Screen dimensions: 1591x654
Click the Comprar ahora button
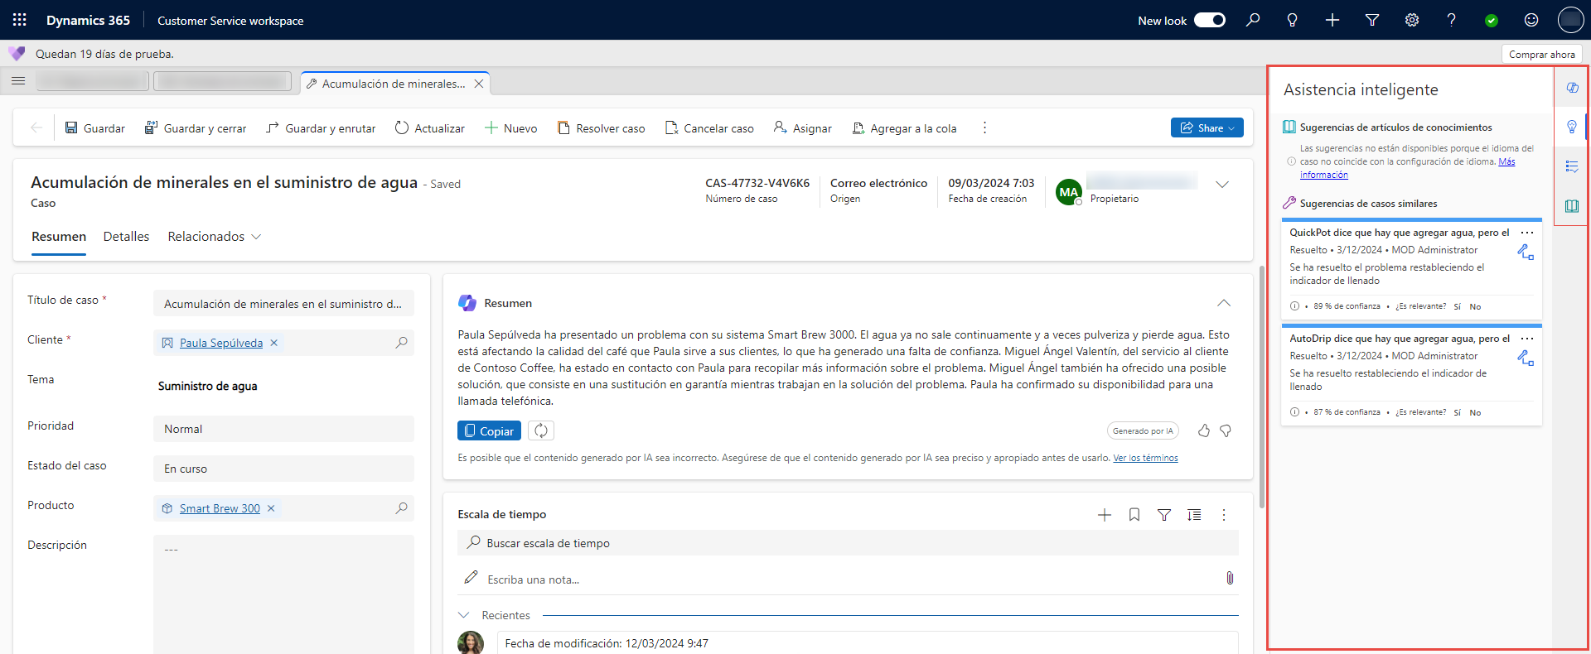[1541, 54]
